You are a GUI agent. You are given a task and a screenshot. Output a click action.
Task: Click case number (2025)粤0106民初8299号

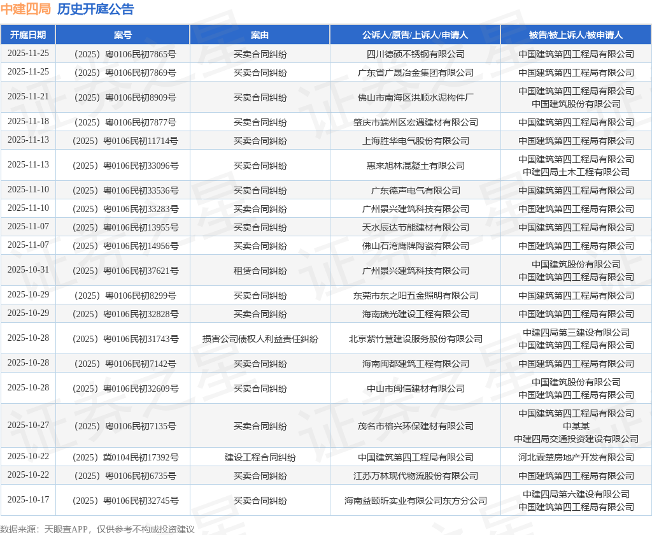click(123, 296)
